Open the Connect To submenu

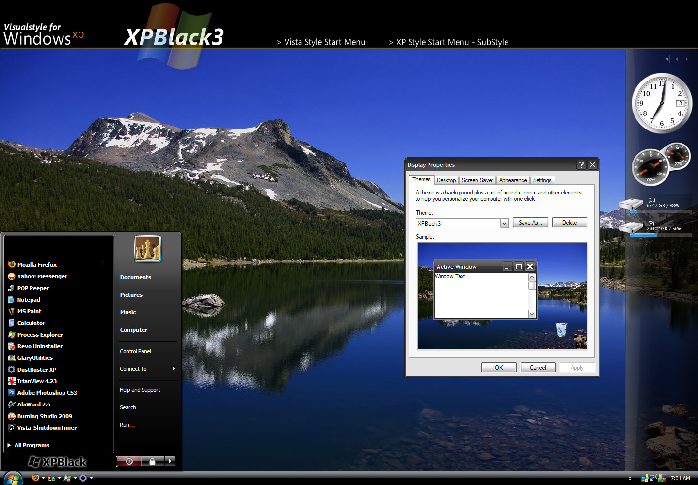click(x=147, y=369)
